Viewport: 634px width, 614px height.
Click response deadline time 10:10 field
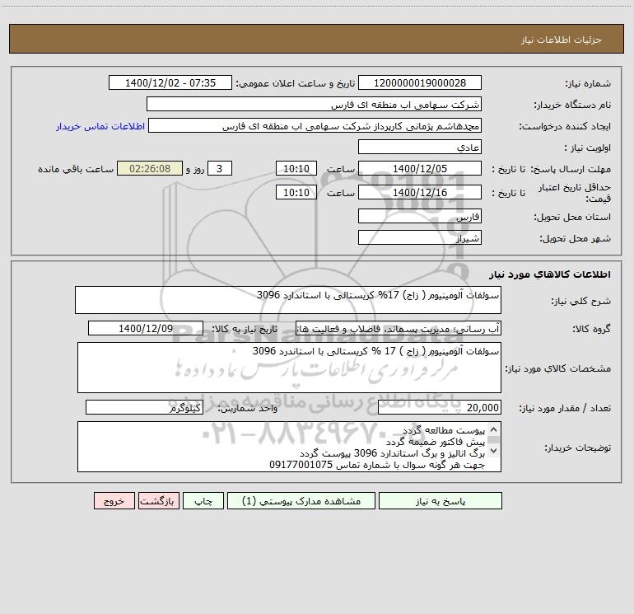[296, 168]
